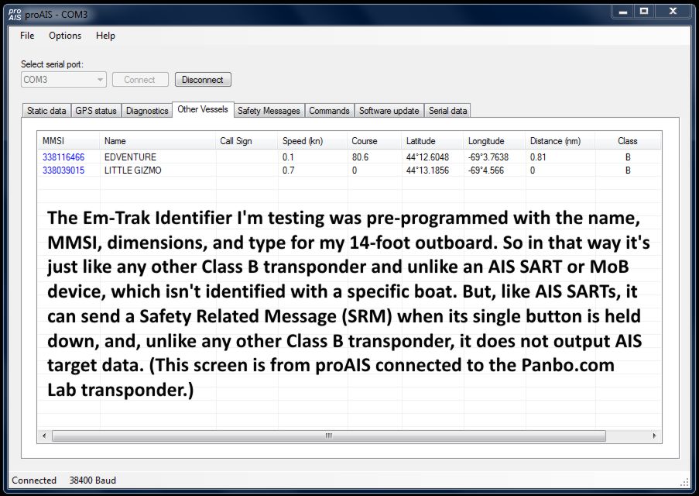Click MMSI link 338116466
The height and width of the screenshot is (496, 699).
tap(63, 157)
